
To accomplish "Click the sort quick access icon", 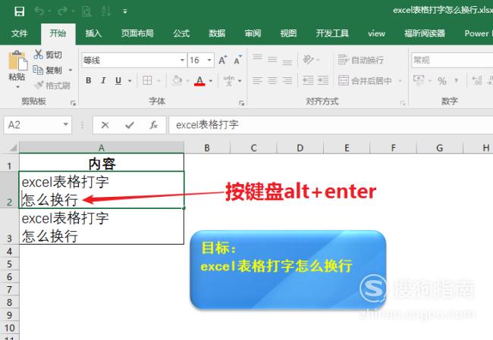I will coord(105,11).
